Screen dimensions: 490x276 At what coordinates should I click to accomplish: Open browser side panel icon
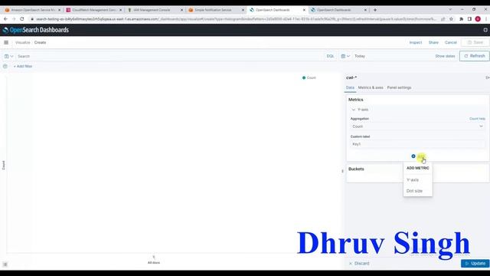click(x=469, y=19)
